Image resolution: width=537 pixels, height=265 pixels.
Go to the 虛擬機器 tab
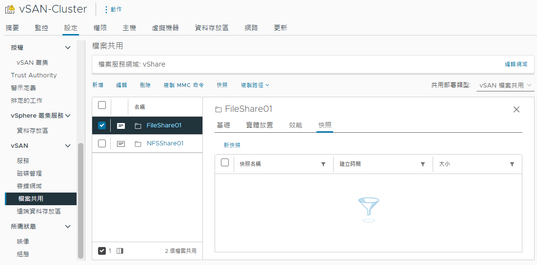click(165, 28)
